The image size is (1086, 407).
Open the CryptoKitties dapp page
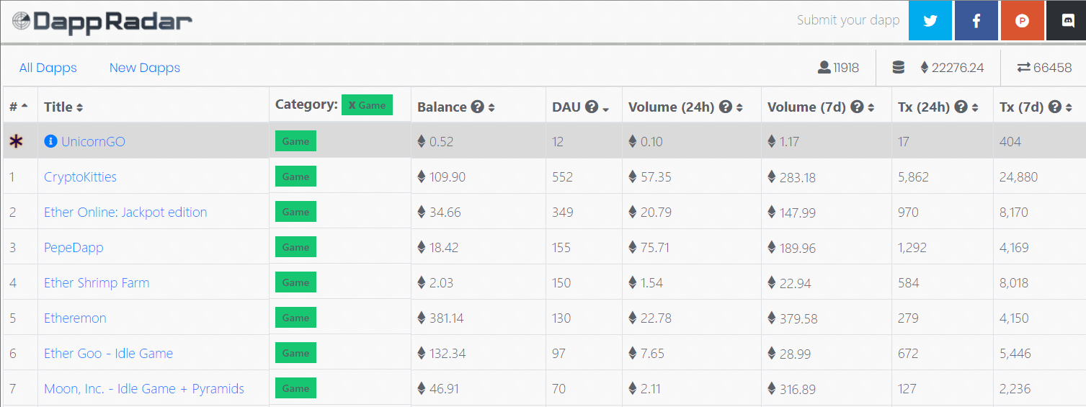80,176
